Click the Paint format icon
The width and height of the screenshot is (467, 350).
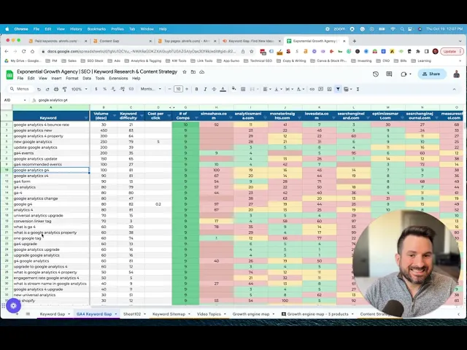point(65,89)
